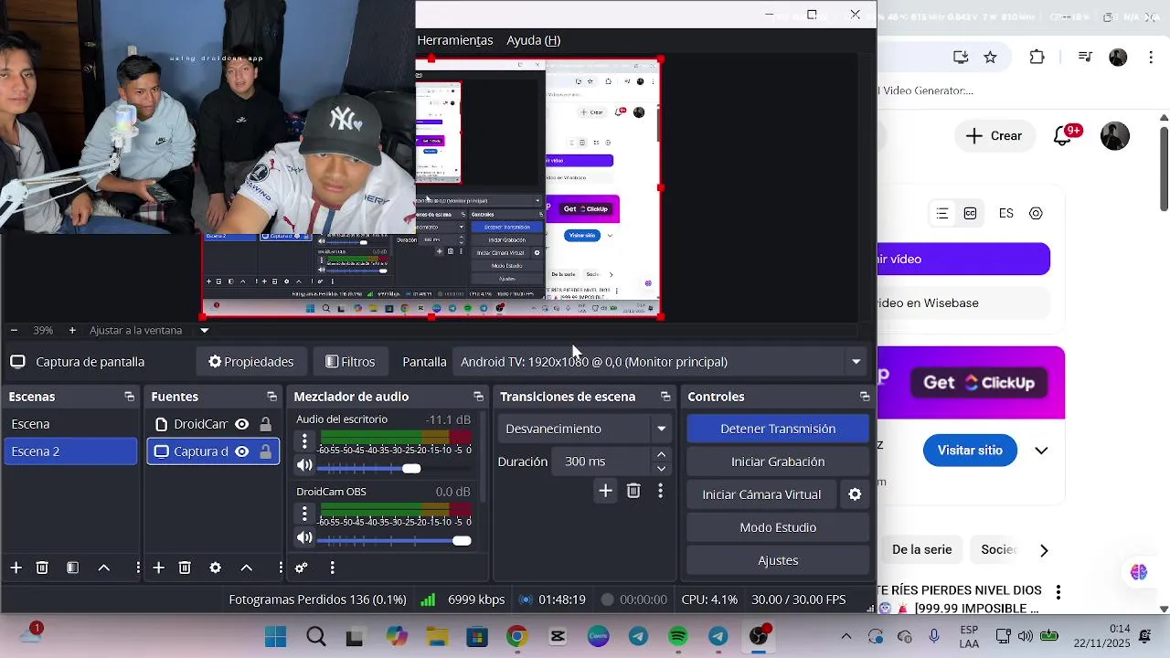
Task: Mute Audio del escritorio speaker
Action: pos(304,465)
